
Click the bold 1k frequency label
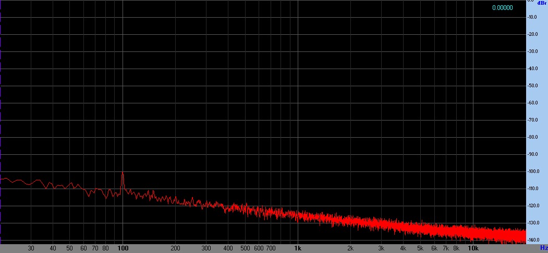coord(298,248)
